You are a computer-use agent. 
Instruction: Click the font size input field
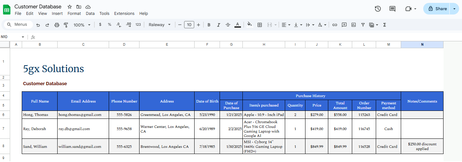[x=189, y=25]
